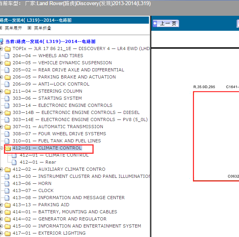Expand 415-00 INFORMATION AND ENTERTAINMENT SYSTEM node
This screenshot has height=237, width=239.
click(x=1, y=226)
